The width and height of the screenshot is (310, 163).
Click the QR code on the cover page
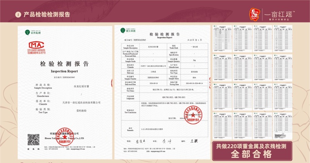click(33, 140)
